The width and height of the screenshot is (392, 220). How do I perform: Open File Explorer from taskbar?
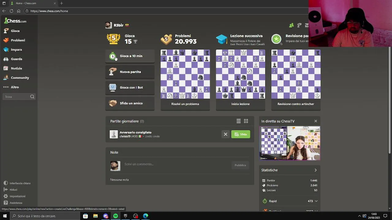pos(96,216)
